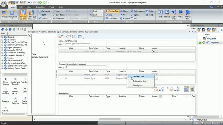Switch to the Edit ribbon tab

[21, 7]
